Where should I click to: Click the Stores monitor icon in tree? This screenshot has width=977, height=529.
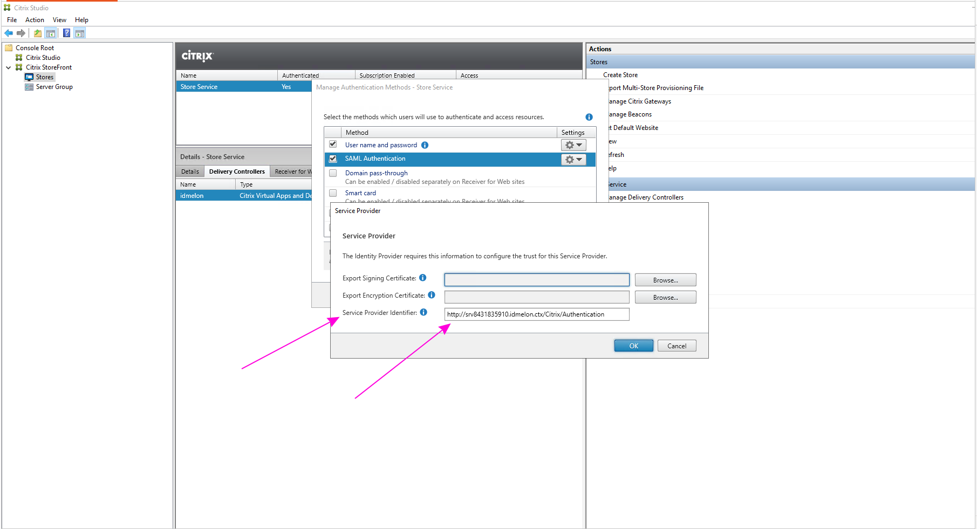29,77
